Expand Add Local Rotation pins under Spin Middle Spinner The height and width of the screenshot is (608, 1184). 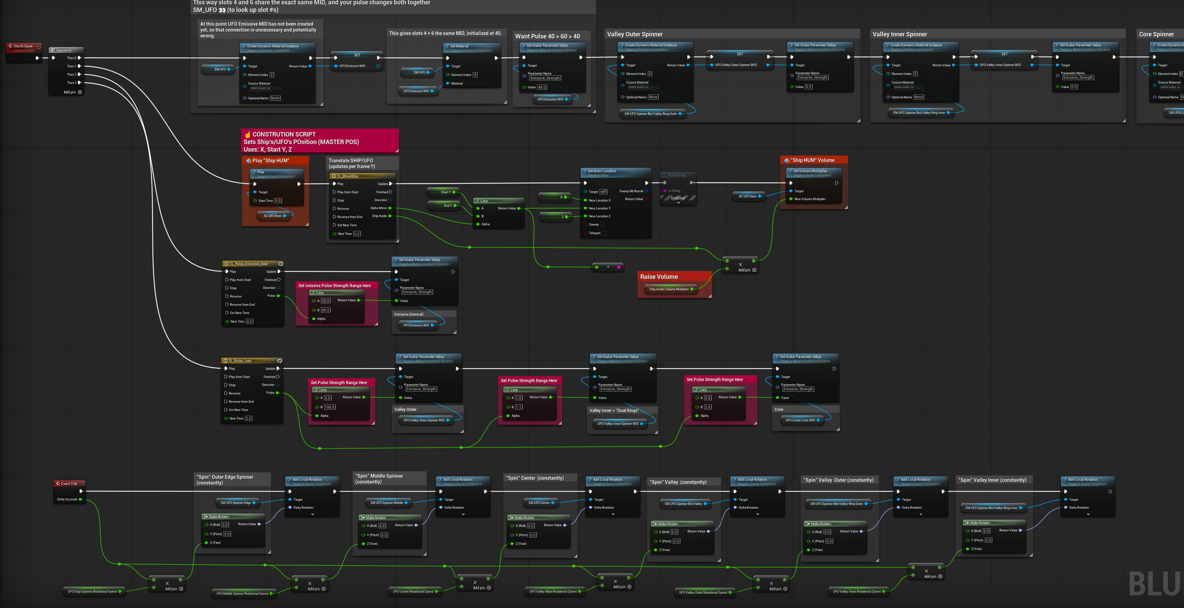(x=463, y=514)
